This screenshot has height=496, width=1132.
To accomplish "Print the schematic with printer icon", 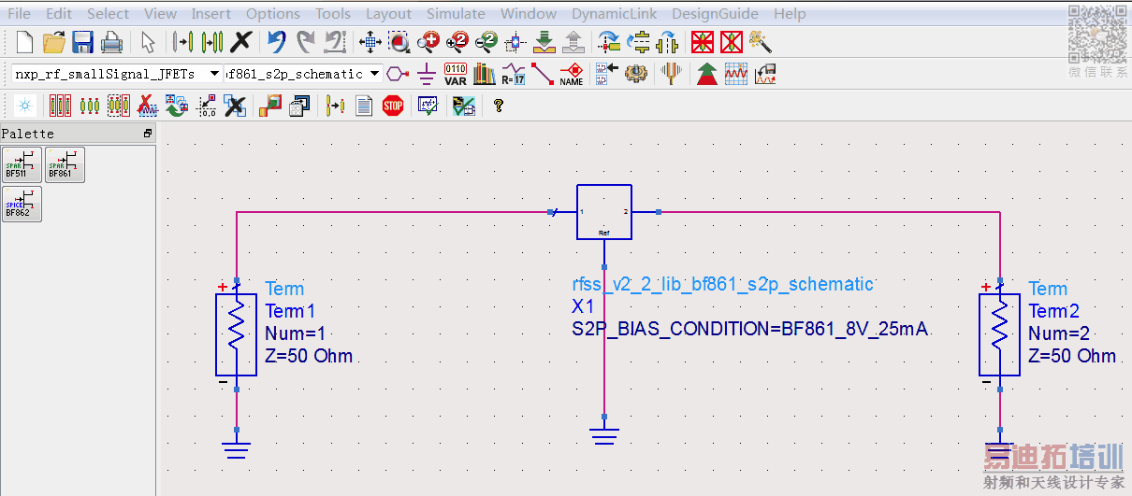I will 111,42.
